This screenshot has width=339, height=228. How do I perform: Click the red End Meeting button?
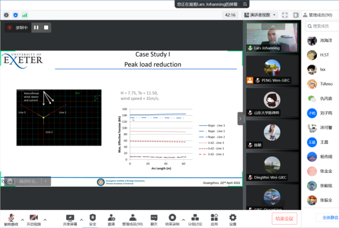(x=284, y=218)
